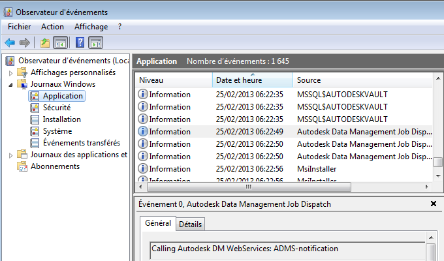Image resolution: width=444 pixels, height=261 pixels.
Task: Expand Journaux des applications et services
Action: 11,155
